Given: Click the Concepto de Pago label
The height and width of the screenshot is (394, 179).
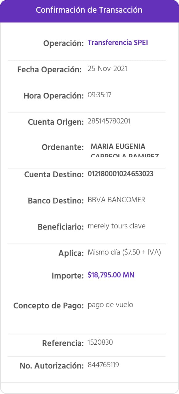Looking at the screenshot, I should point(48,306).
